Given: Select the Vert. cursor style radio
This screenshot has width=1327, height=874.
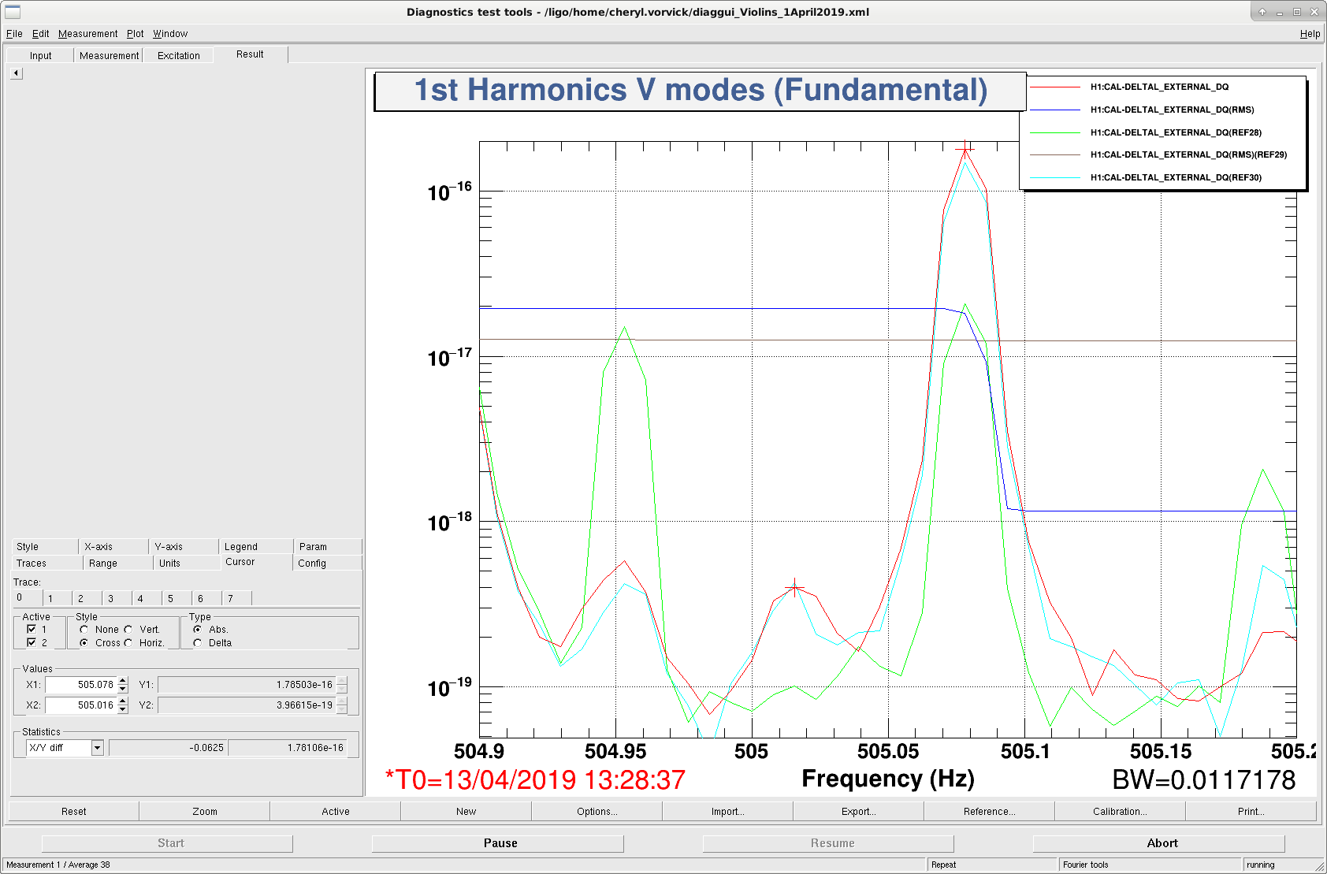Looking at the screenshot, I should click(x=128, y=629).
